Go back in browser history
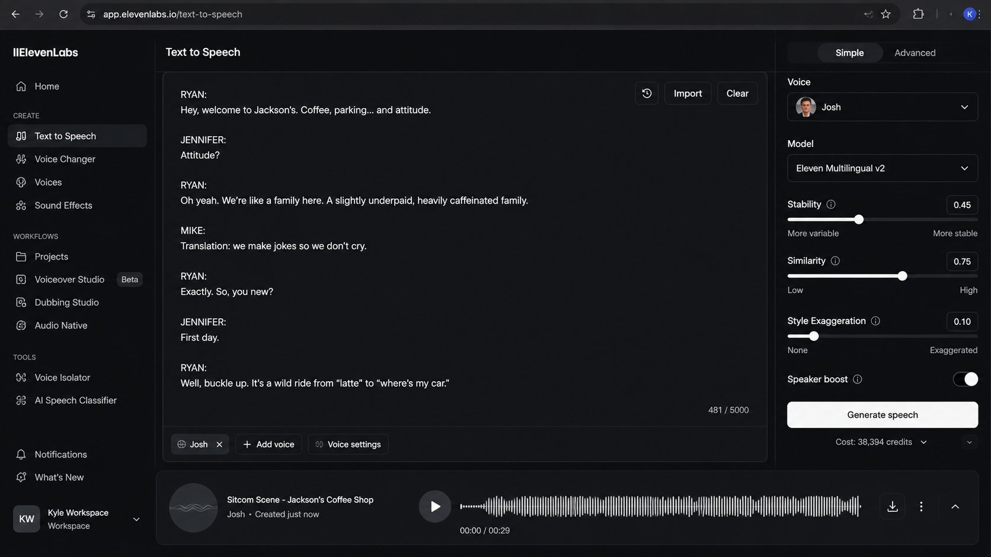991x557 pixels. [15, 14]
